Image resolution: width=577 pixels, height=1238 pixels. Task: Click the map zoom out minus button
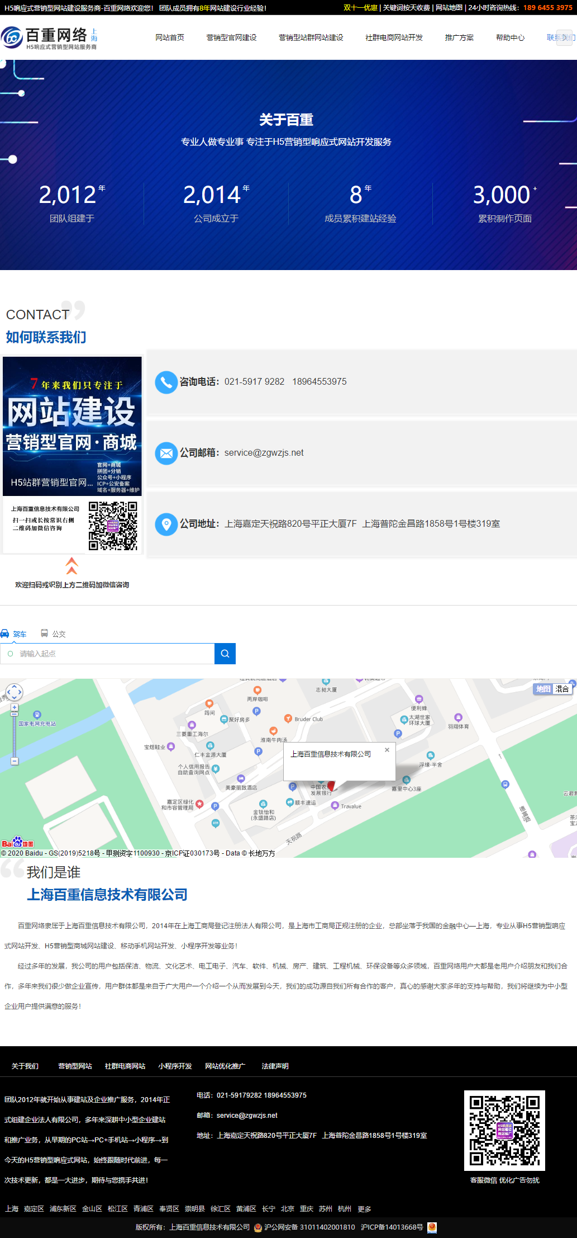click(x=15, y=761)
